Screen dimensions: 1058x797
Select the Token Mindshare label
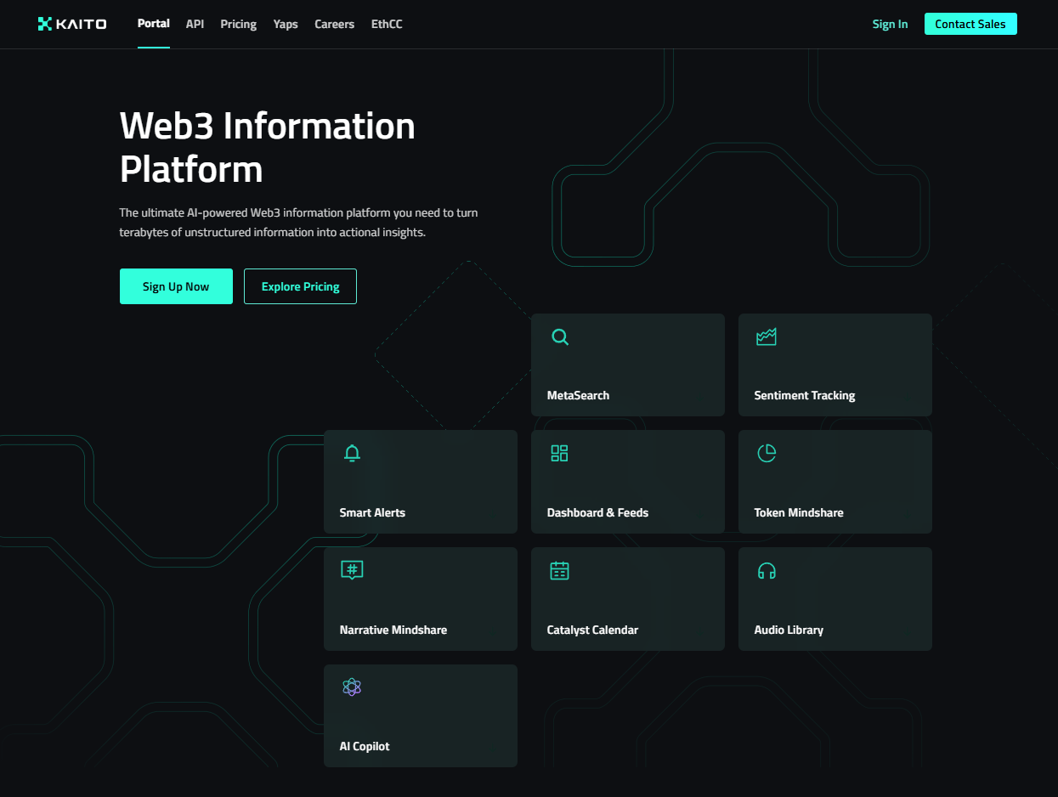(x=799, y=512)
